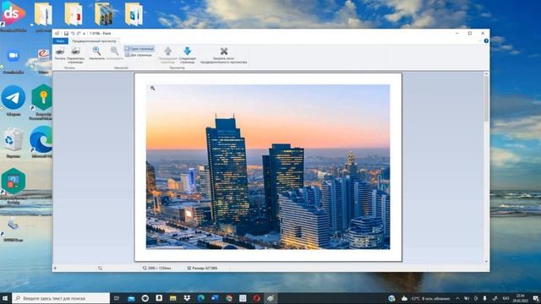Open the Telegram desktop shortcut

[x=14, y=100]
